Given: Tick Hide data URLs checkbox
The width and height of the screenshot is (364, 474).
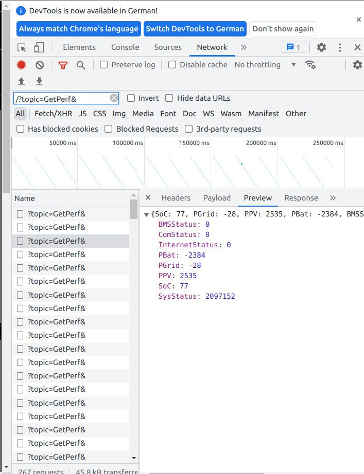Looking at the screenshot, I should 169,98.
